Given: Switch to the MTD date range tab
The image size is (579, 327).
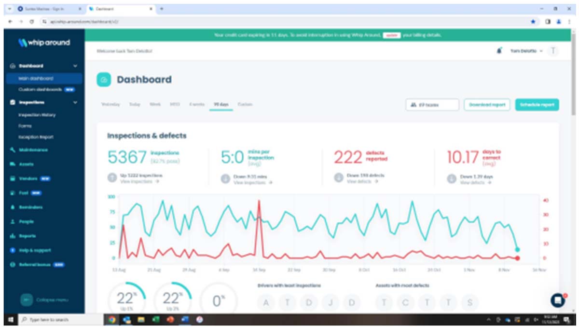Looking at the screenshot, I should tap(175, 104).
